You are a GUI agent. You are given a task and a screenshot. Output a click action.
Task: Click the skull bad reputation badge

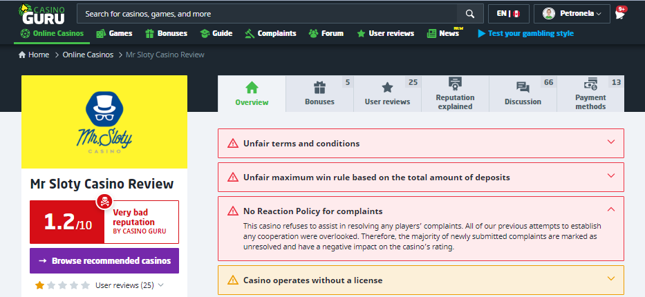[104, 202]
